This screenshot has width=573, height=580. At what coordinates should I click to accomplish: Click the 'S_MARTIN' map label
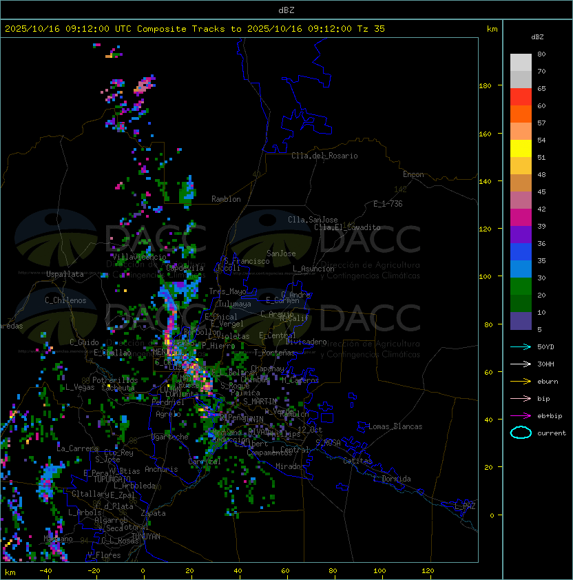pyautogui.click(x=260, y=402)
